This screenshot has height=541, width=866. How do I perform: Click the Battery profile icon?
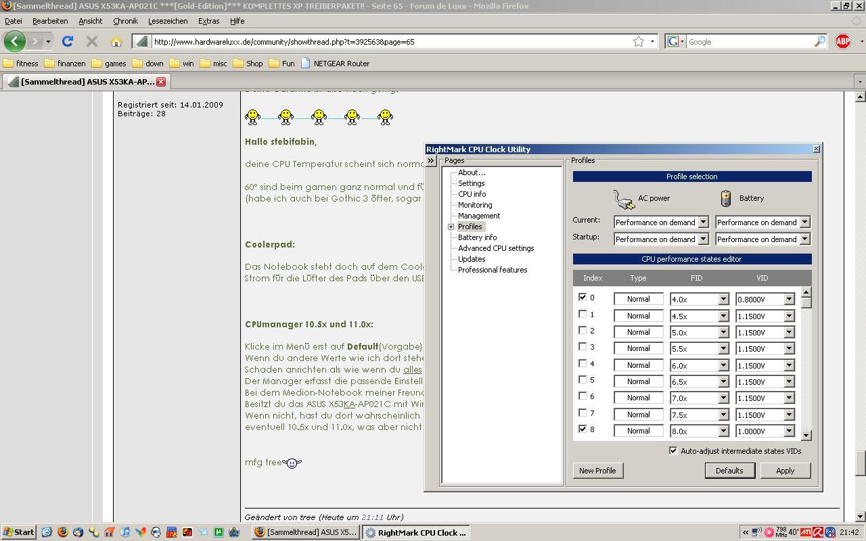726,198
